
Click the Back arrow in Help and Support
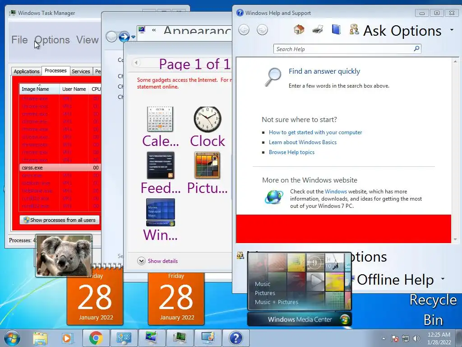click(244, 30)
